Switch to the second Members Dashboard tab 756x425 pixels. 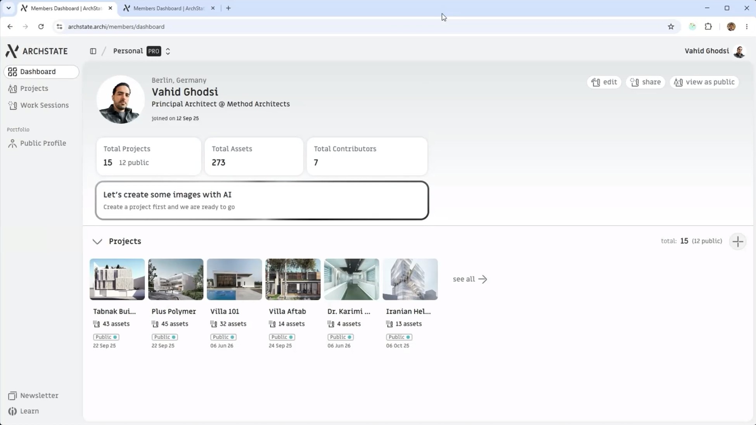tap(169, 8)
